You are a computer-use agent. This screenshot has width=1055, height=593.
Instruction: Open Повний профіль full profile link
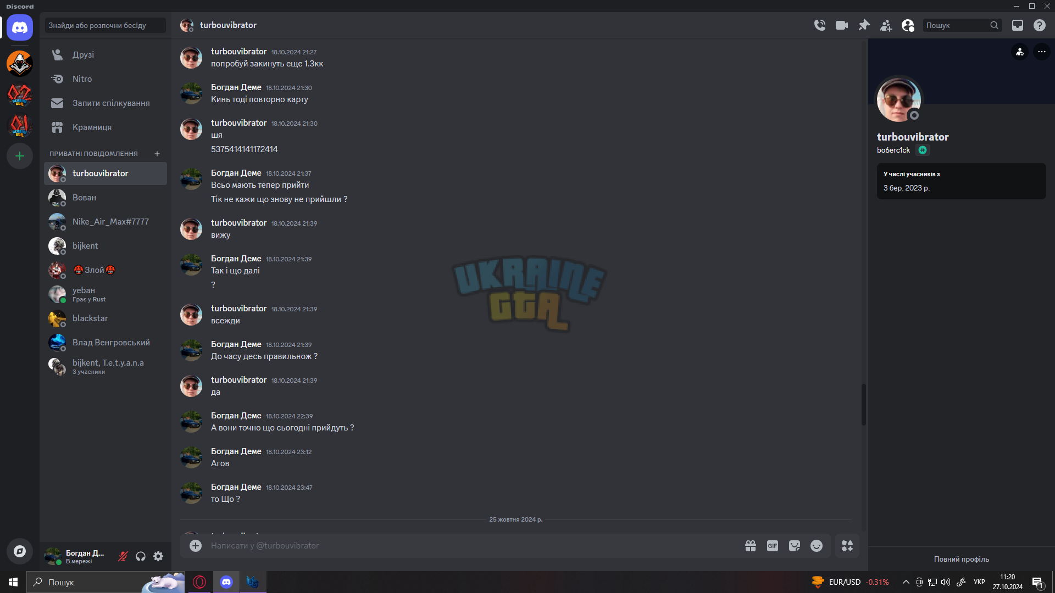click(x=961, y=559)
